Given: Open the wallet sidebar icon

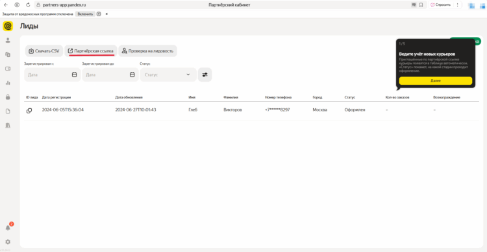Looking at the screenshot, I should (x=8, y=69).
